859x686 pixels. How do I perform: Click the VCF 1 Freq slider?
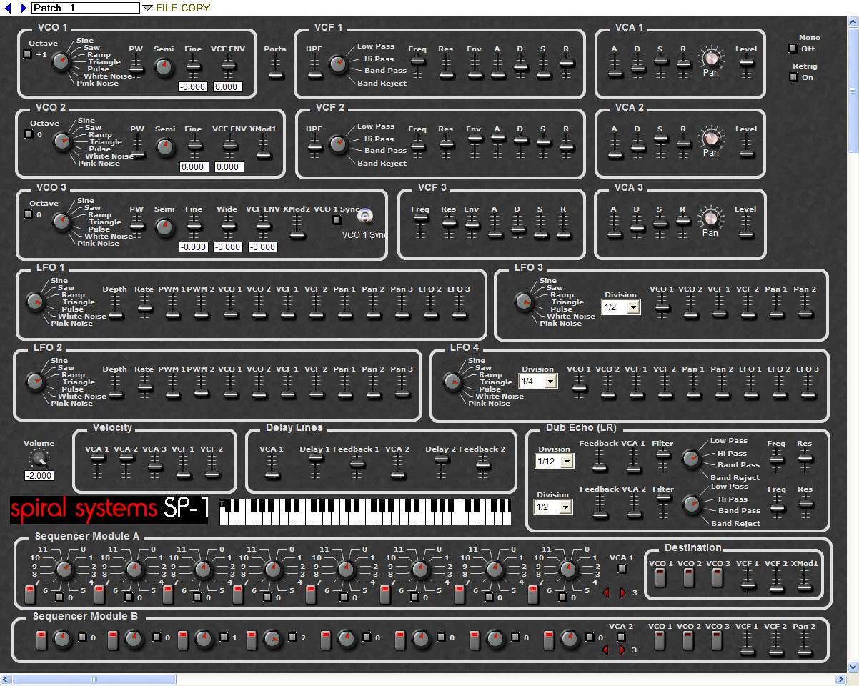tap(417, 66)
